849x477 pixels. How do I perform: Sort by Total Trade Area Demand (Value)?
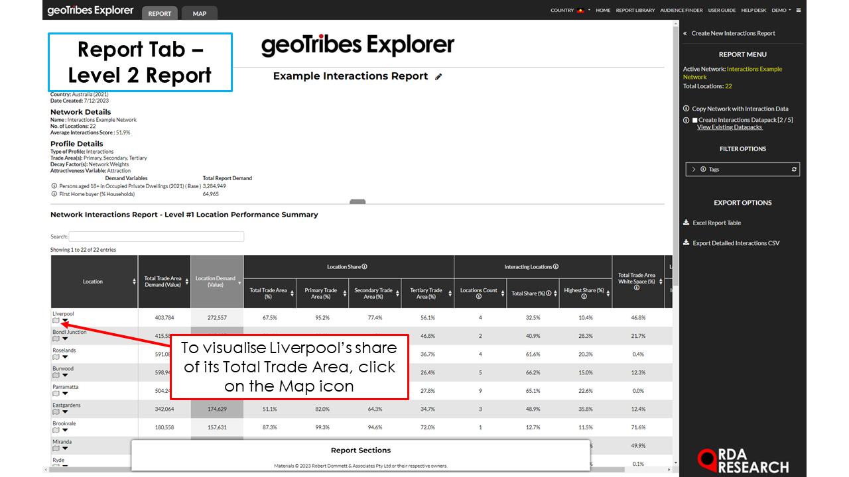click(164, 282)
